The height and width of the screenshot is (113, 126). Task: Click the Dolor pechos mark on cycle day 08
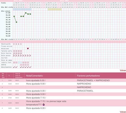coord(30,56)
